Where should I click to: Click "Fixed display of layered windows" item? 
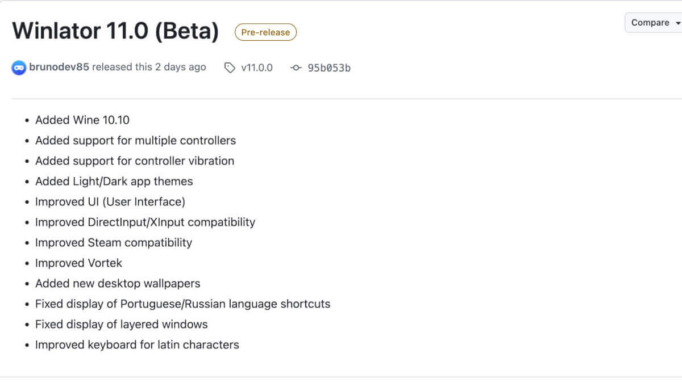pos(121,324)
